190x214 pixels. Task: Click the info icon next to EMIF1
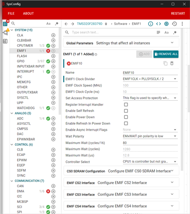click(150, 24)
